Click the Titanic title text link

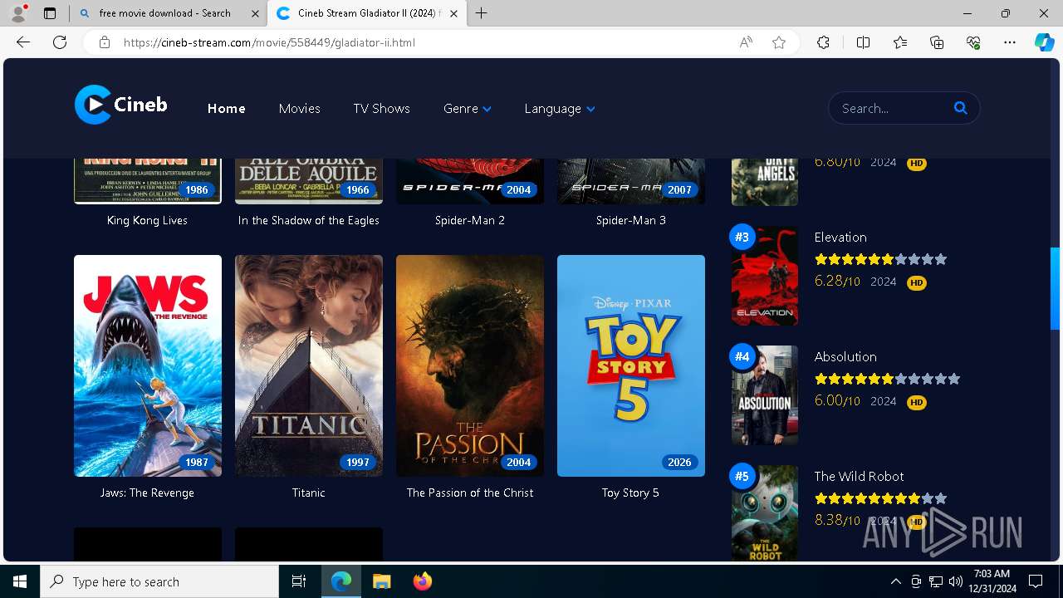click(x=308, y=493)
